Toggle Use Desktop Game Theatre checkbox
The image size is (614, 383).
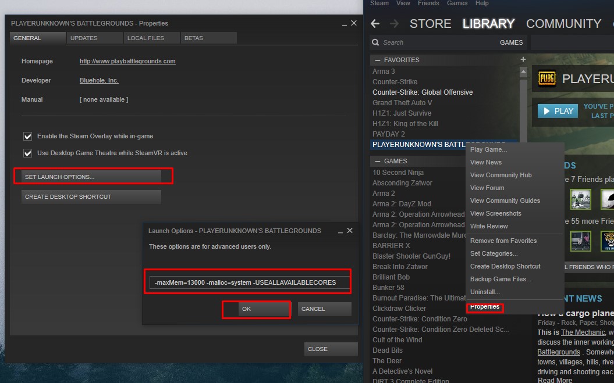pos(27,153)
